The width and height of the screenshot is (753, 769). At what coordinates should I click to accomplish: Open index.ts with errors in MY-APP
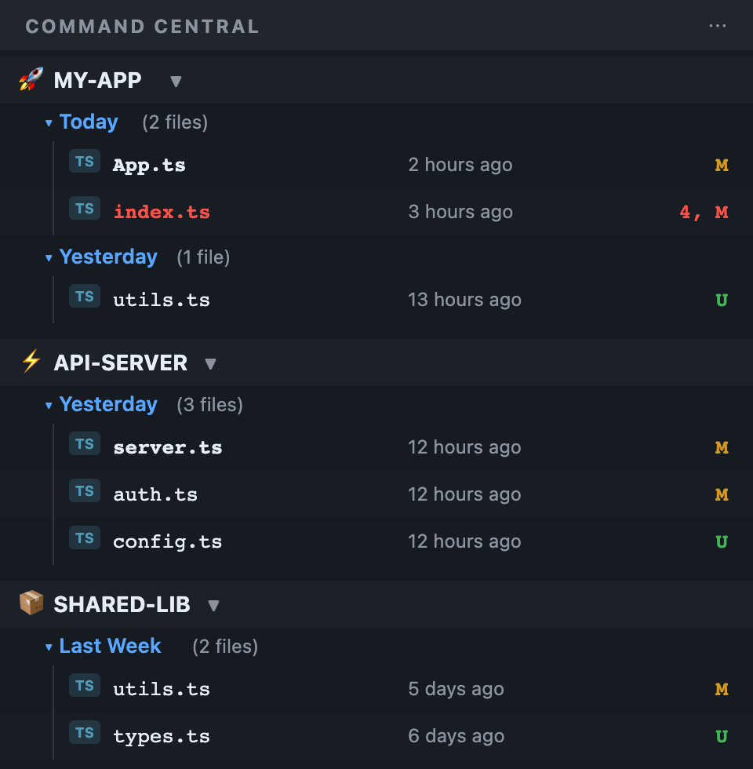[x=162, y=212]
